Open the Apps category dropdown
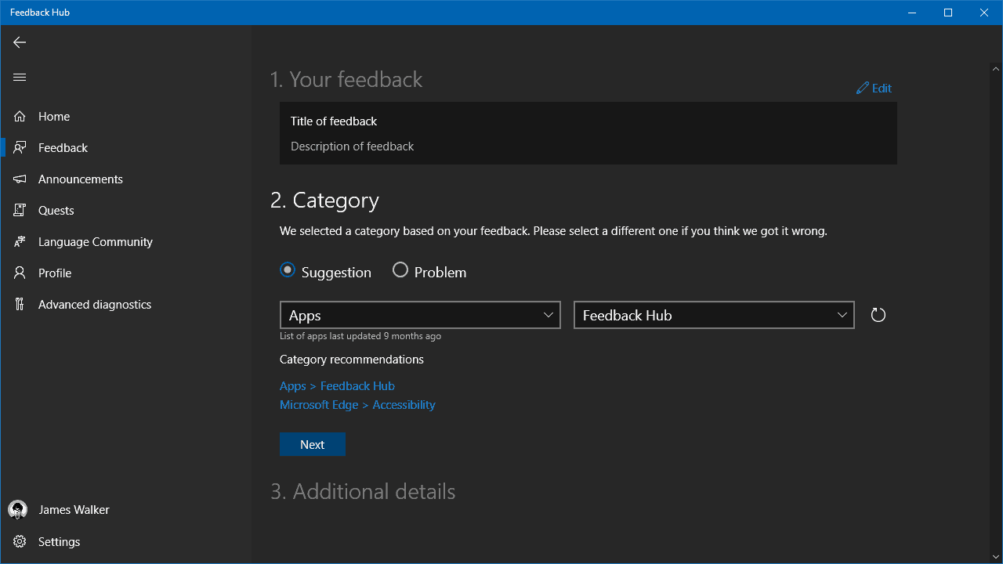 (x=420, y=315)
